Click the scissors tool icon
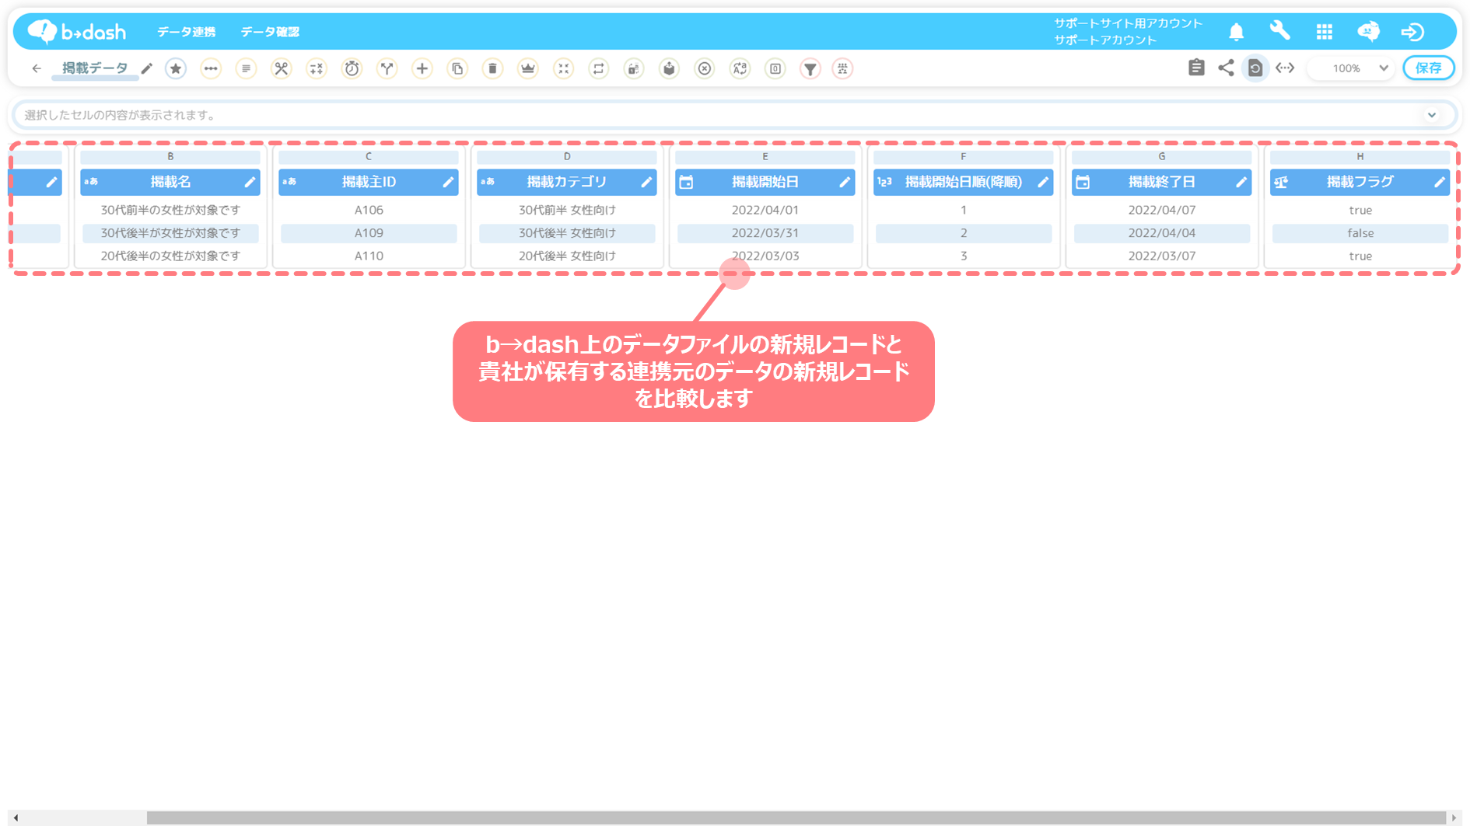Viewport: 1470px width, 826px height. 281,68
